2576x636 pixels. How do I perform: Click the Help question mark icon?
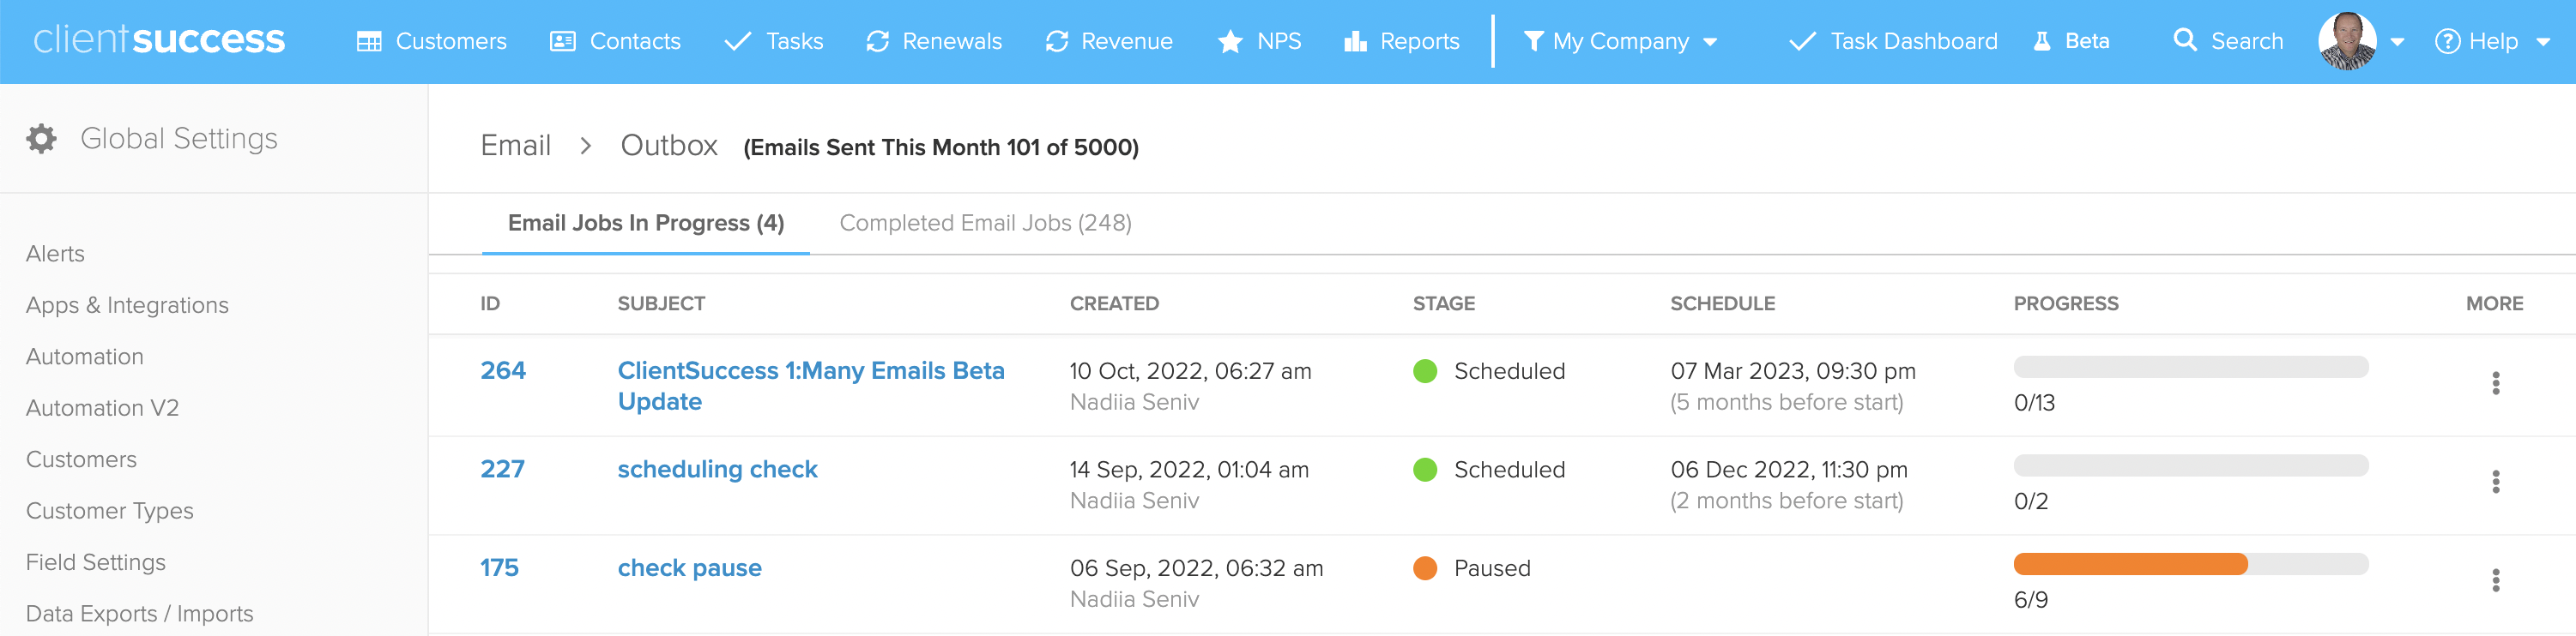(x=2447, y=41)
